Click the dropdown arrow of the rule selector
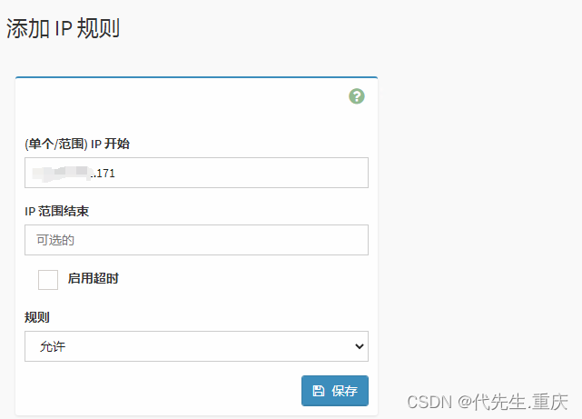 click(360, 346)
